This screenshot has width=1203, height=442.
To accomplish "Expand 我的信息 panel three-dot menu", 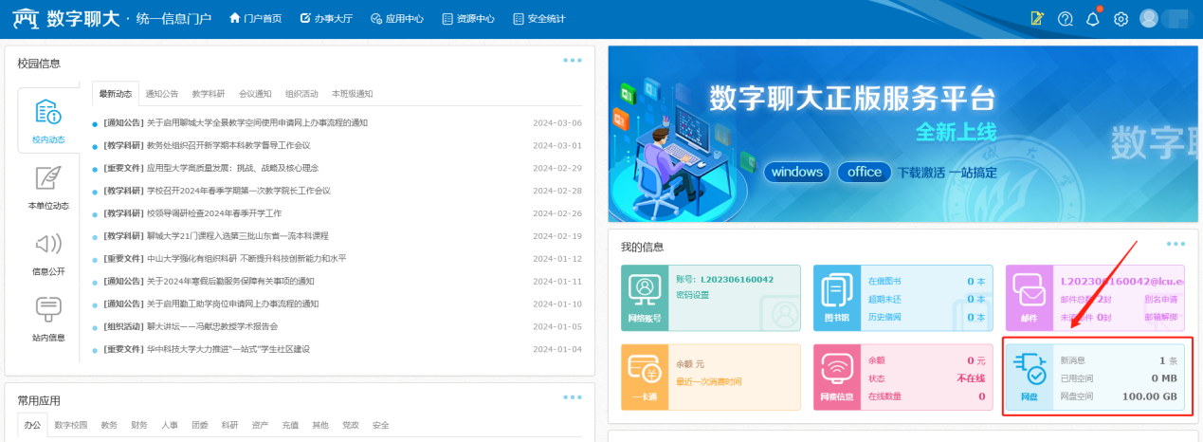I will [1176, 245].
